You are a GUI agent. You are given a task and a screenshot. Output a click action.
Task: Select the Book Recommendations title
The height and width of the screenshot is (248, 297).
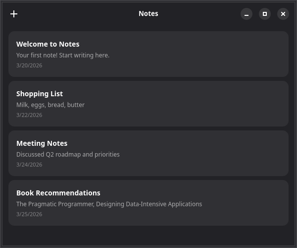58,193
